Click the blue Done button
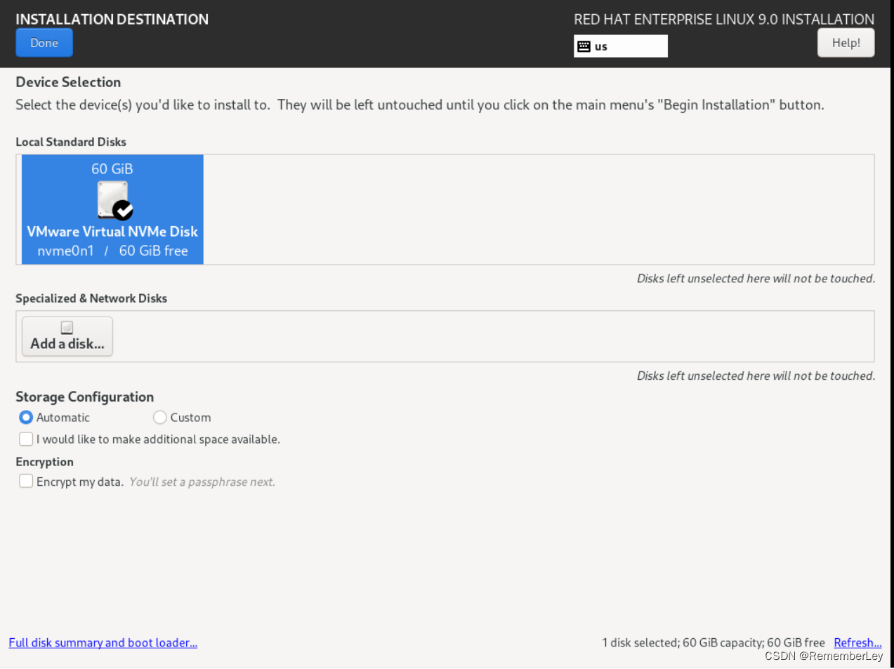This screenshot has width=894, height=669. (44, 43)
